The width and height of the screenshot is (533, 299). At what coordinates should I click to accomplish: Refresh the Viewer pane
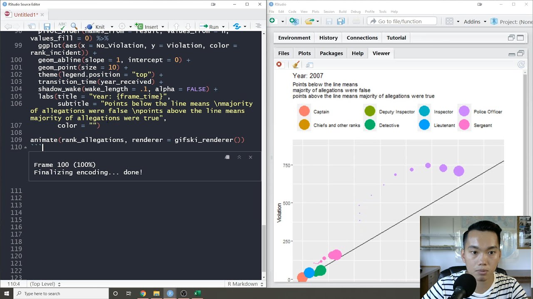(x=521, y=64)
